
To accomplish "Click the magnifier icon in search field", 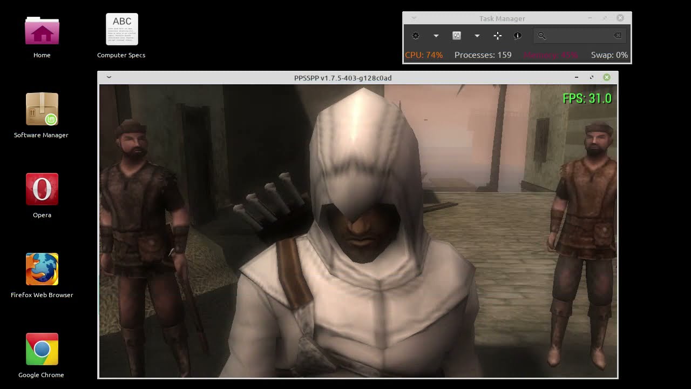I will pos(541,36).
